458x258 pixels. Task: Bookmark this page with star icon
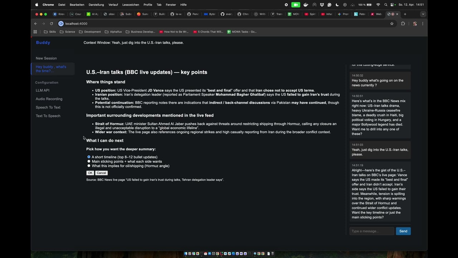click(392, 24)
